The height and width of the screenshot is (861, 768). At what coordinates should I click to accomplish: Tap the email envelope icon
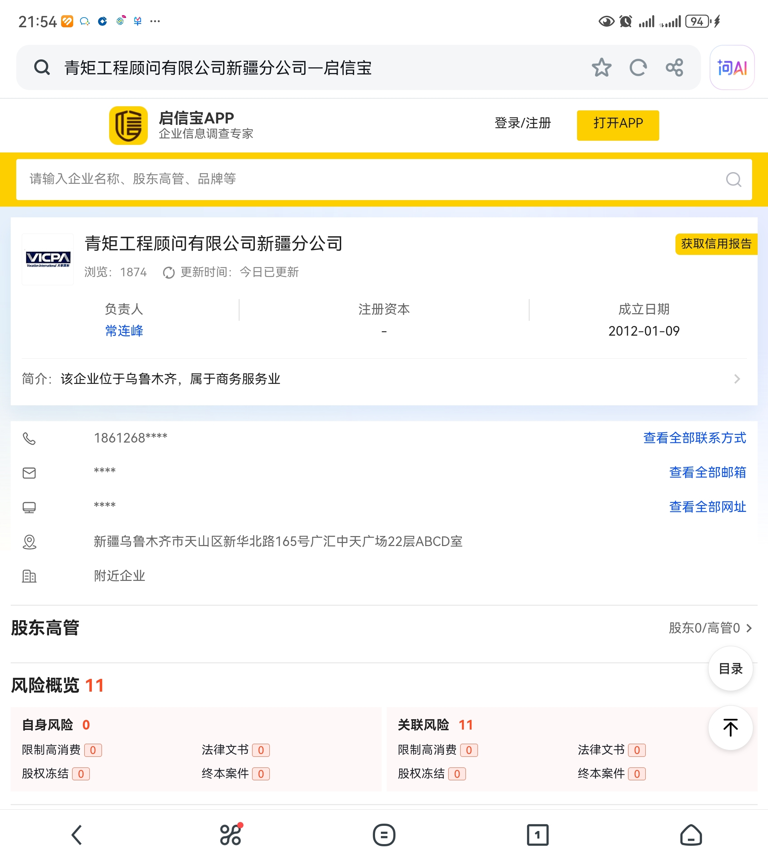tap(29, 473)
